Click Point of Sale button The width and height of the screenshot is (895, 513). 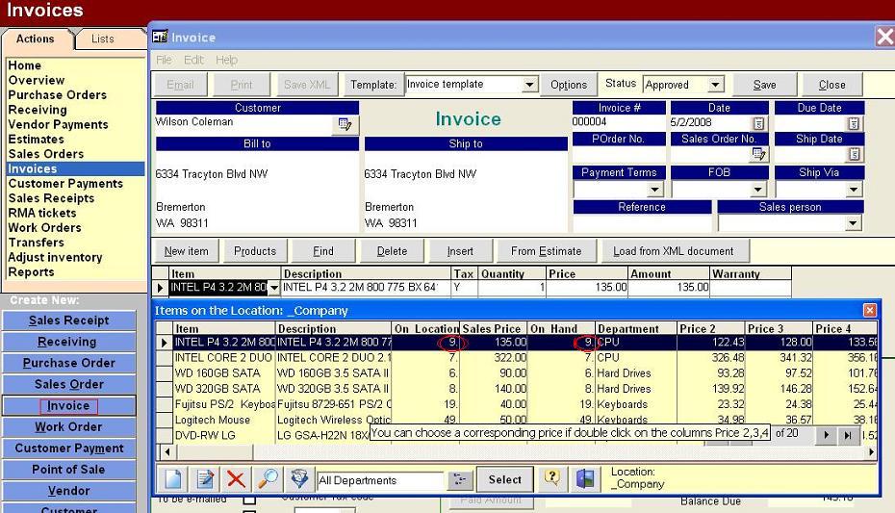pyautogui.click(x=69, y=470)
